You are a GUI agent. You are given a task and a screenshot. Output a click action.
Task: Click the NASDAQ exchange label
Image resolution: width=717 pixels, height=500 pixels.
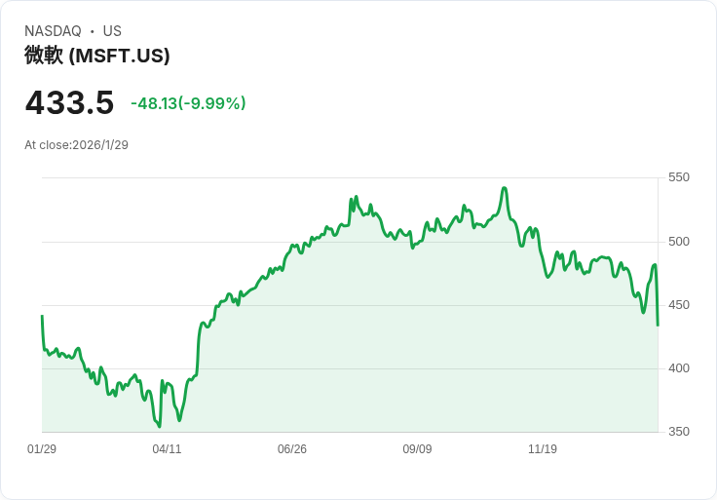click(x=53, y=31)
